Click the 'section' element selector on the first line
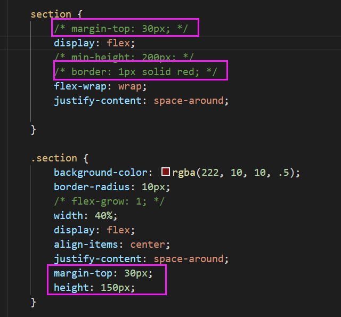 coord(51,14)
